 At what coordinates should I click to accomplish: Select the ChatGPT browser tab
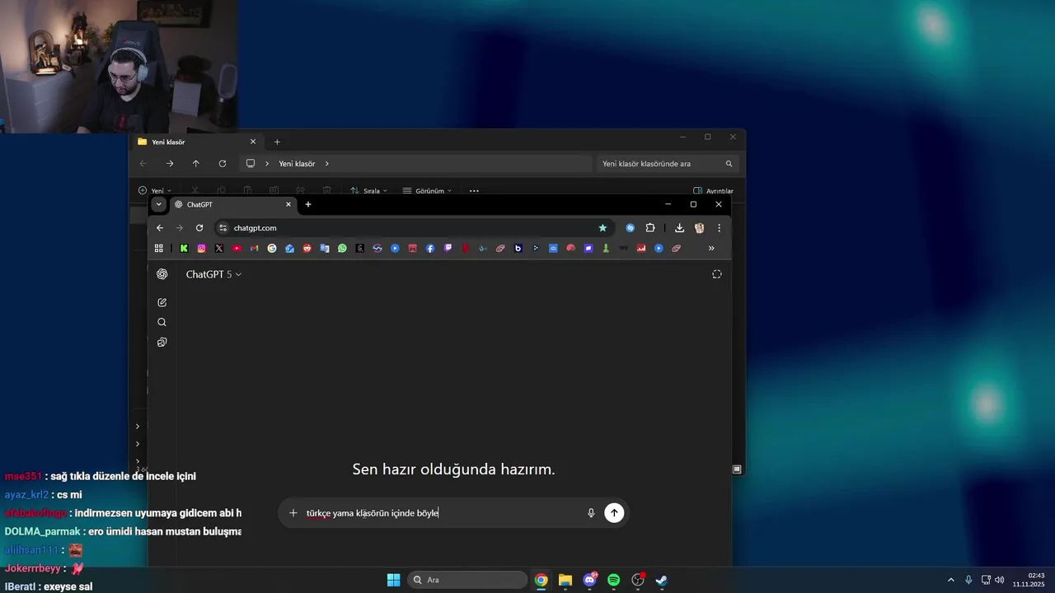(232, 204)
